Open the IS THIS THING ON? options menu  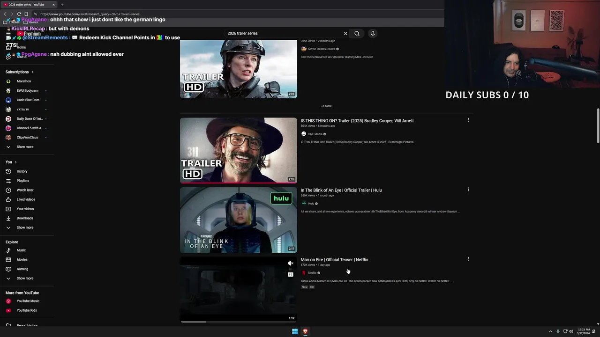[x=468, y=120]
